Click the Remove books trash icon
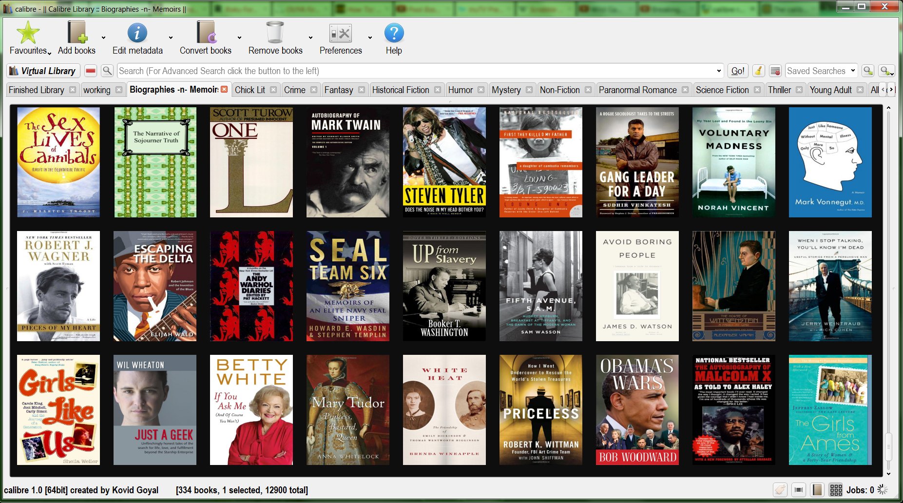 point(275,33)
